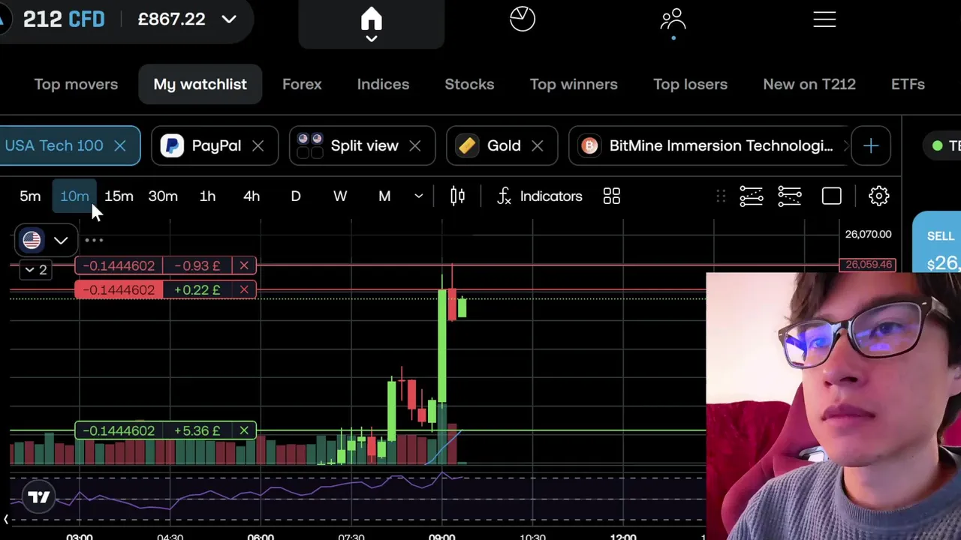
Task: Close the USA Tech 100 chart tab
Action: [x=119, y=145]
